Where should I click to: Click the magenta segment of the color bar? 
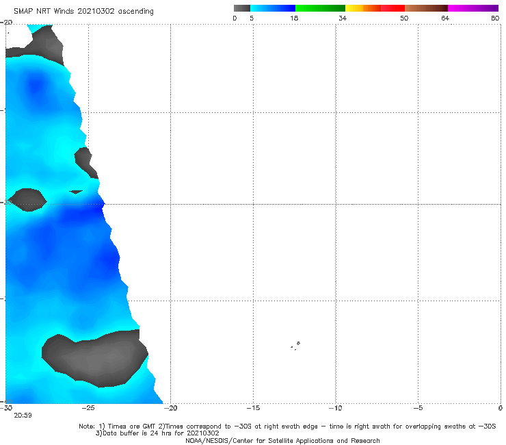point(473,8)
